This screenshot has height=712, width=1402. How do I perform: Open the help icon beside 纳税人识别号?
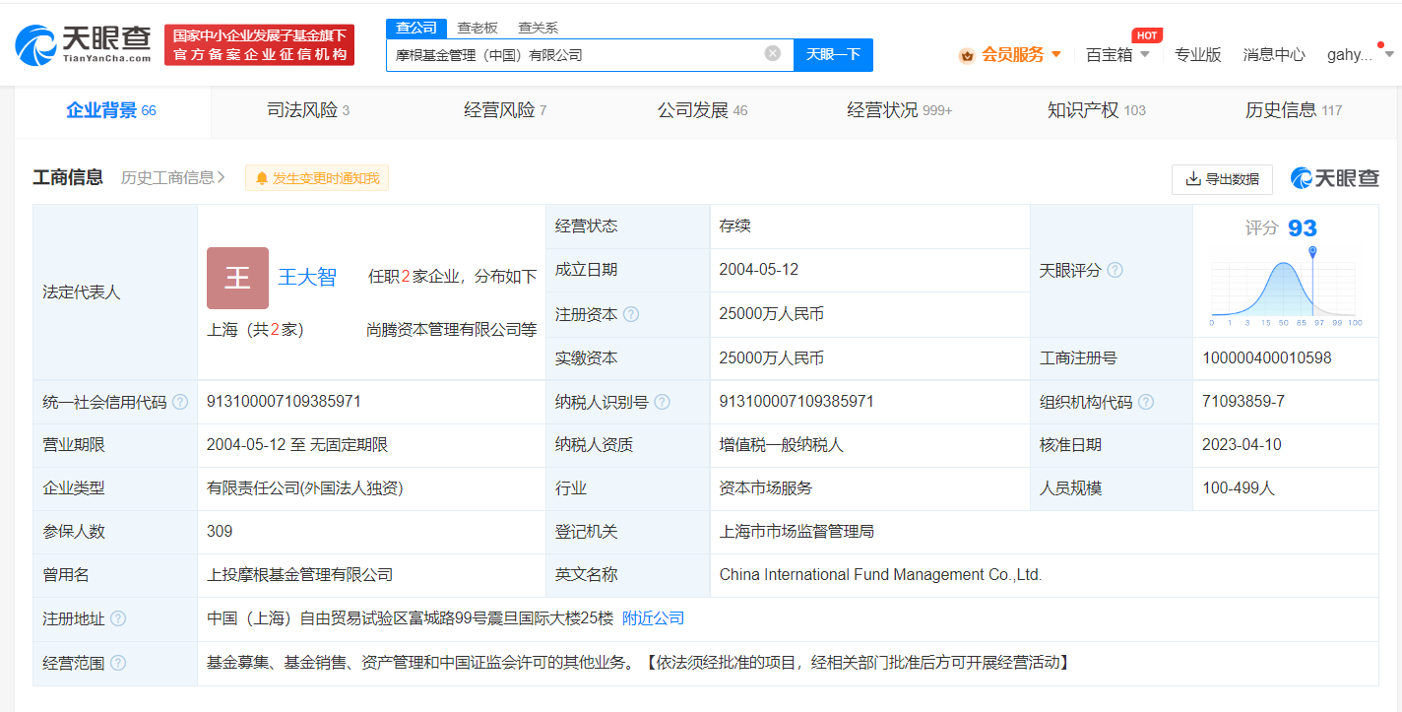coord(663,402)
